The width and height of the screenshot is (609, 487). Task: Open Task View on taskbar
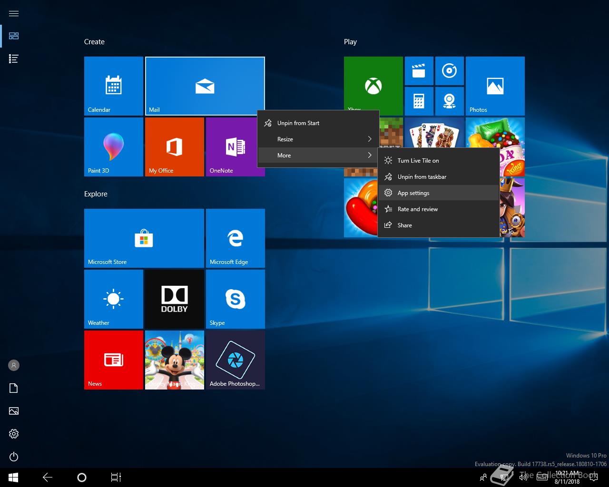click(116, 477)
